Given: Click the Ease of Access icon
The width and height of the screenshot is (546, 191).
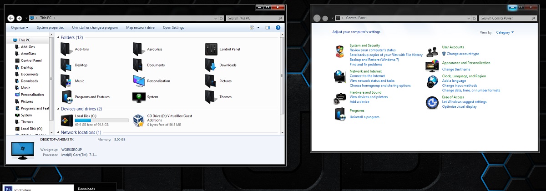Looking at the screenshot, I should [x=432, y=103].
